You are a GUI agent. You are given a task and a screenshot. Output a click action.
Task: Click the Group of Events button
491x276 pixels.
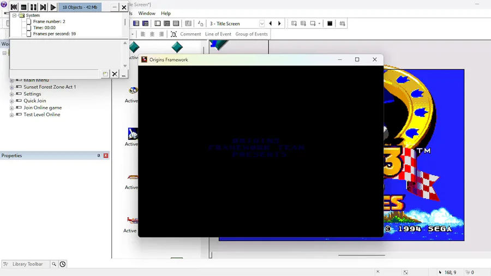(252, 34)
